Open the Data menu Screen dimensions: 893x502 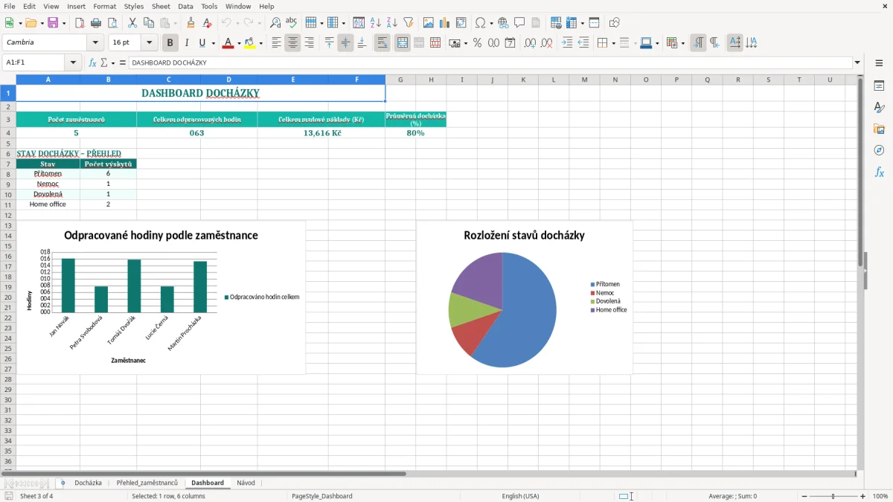tap(185, 6)
